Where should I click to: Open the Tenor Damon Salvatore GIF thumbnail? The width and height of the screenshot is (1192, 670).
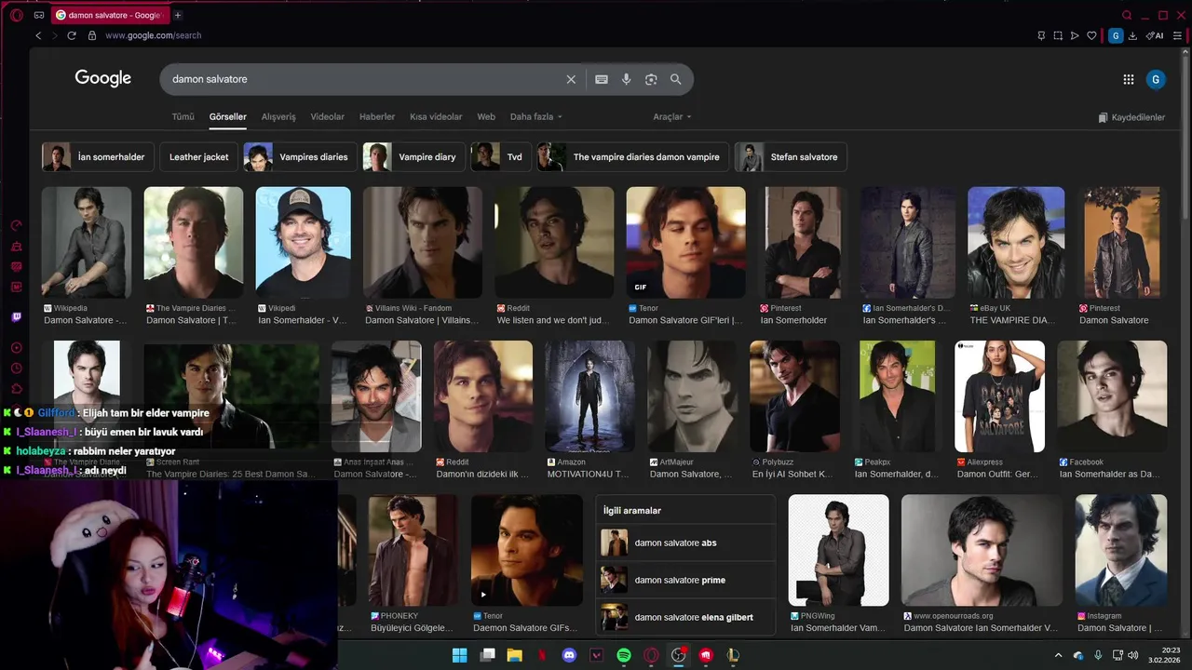pyautogui.click(x=685, y=243)
